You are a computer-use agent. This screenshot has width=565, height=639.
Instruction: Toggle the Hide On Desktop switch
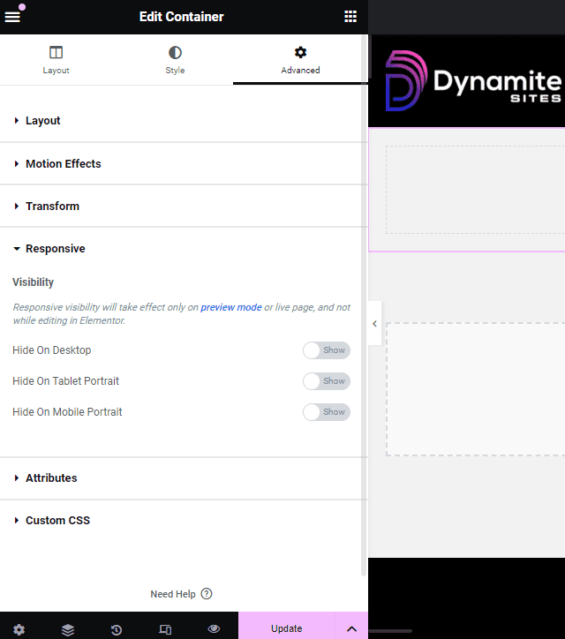(x=326, y=350)
